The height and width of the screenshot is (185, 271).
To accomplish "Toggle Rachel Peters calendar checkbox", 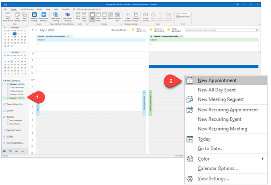I will point(8,124).
